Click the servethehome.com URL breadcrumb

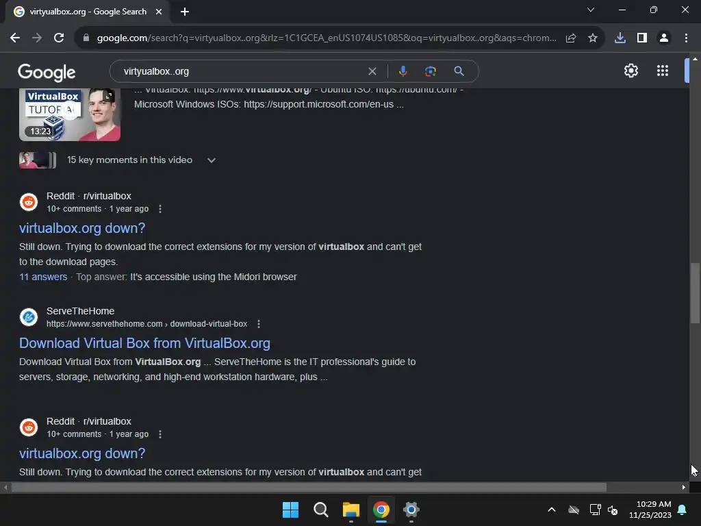point(146,324)
